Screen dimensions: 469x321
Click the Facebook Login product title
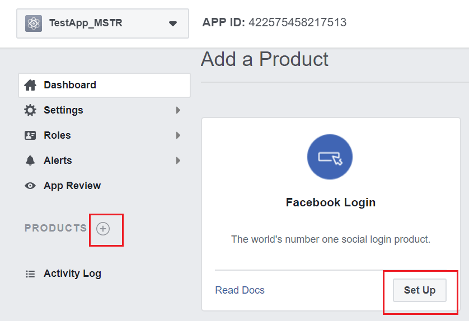pyautogui.click(x=331, y=202)
